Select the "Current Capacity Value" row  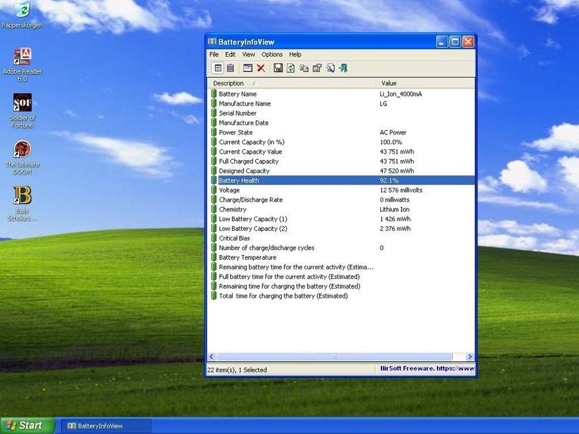click(341, 152)
